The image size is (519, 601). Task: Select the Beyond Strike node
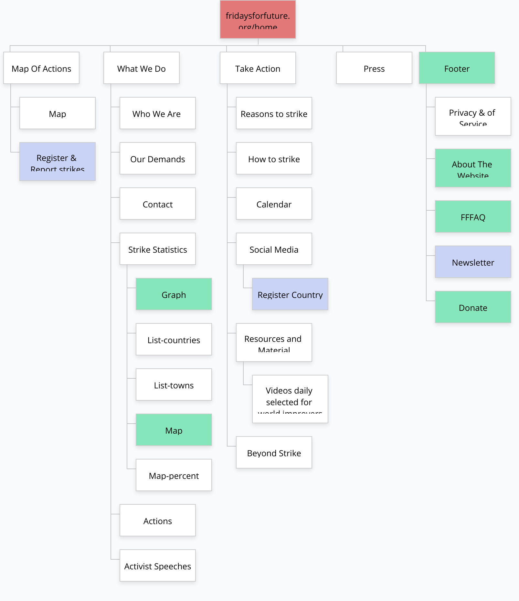(274, 453)
